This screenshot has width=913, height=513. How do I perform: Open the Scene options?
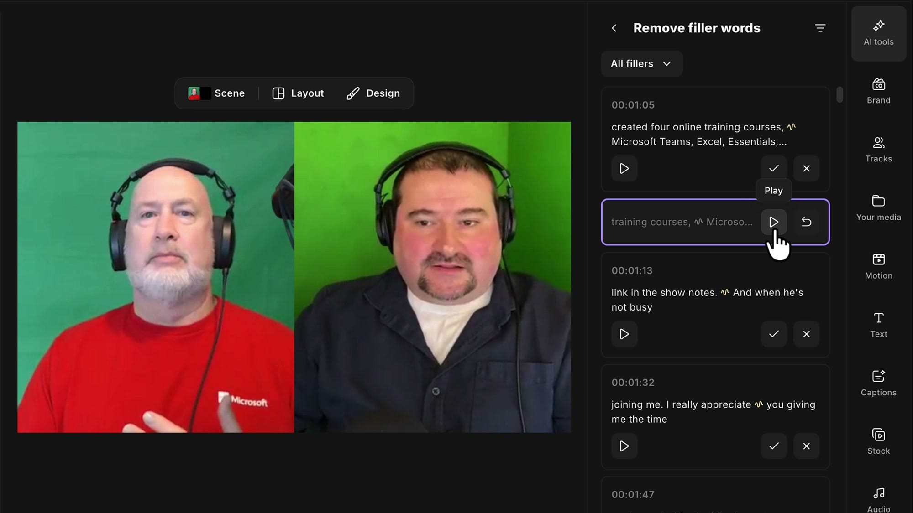[x=216, y=93]
